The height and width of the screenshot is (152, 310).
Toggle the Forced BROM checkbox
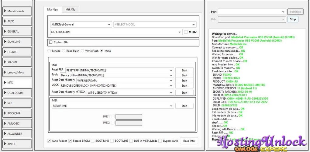tap(70, 141)
